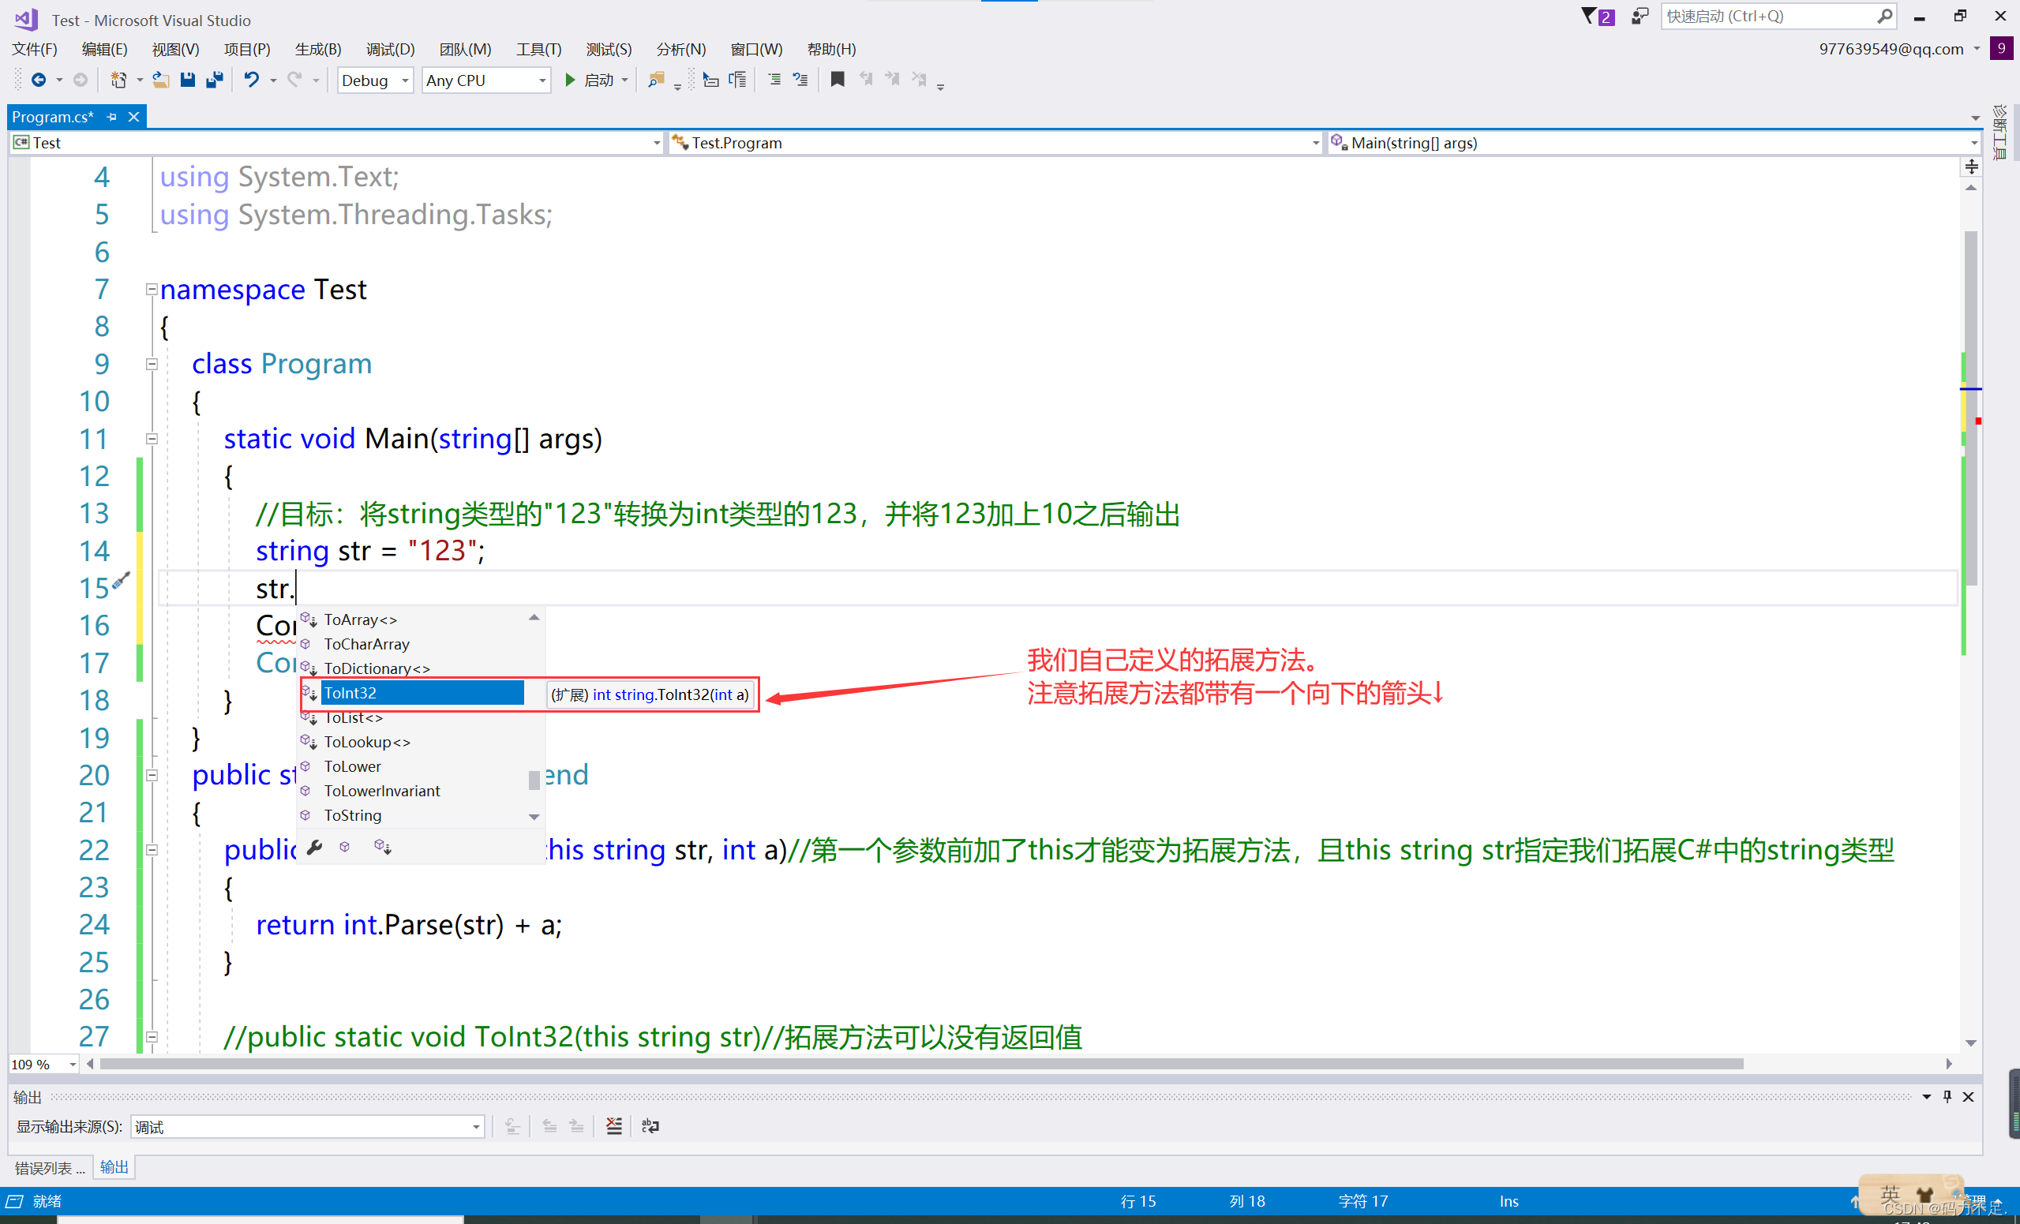Click the purple account badge icon
This screenshot has height=1224, width=2020.
point(2001,48)
